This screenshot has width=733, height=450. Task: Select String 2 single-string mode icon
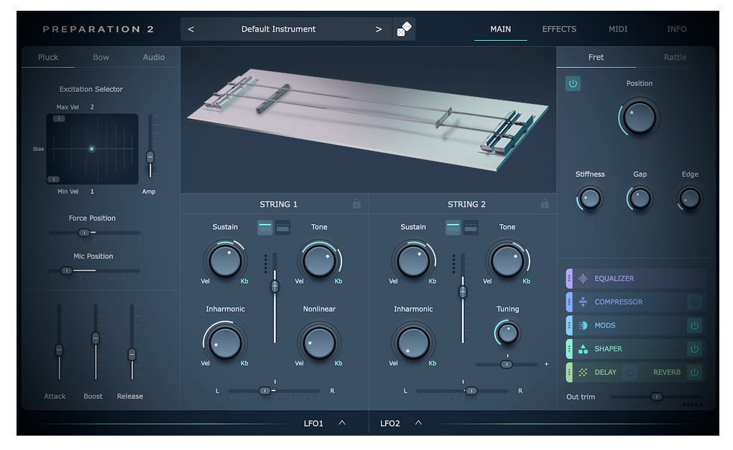pos(453,228)
